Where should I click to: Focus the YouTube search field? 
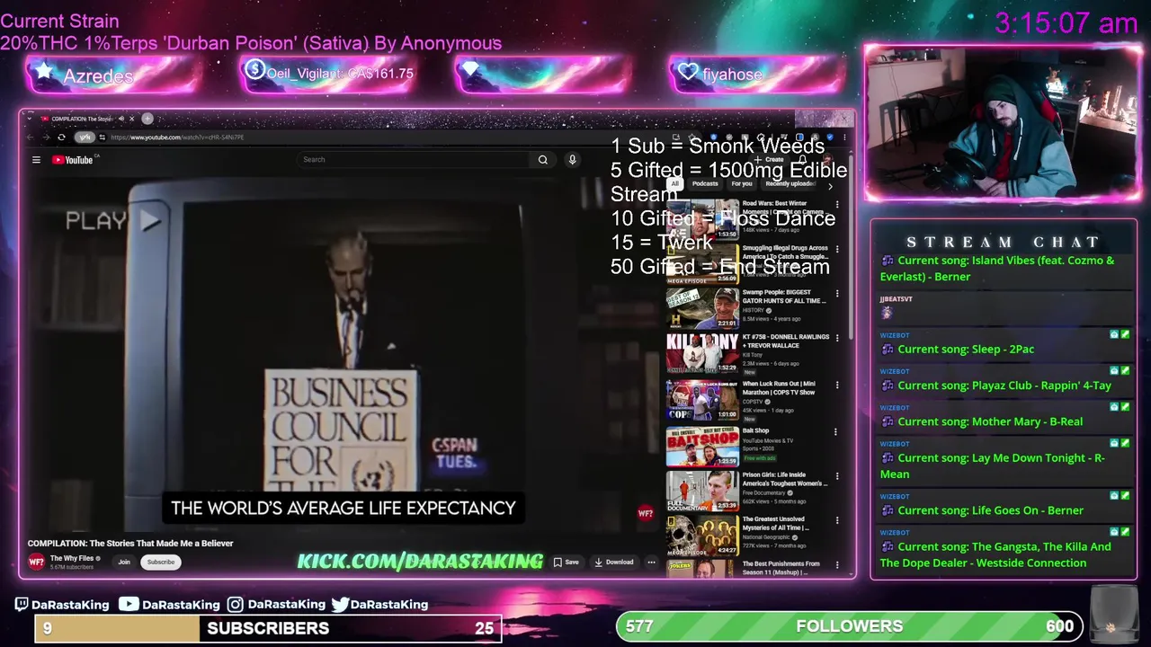414,160
